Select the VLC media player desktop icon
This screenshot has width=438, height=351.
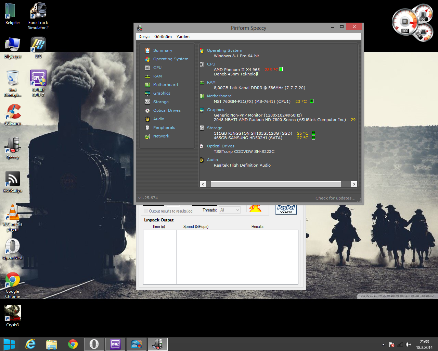click(13, 218)
